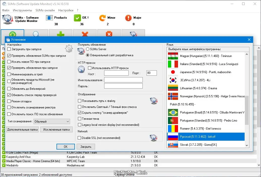Click the orange Minor updates icon
The height and width of the screenshot is (177, 261).
click(102, 18)
